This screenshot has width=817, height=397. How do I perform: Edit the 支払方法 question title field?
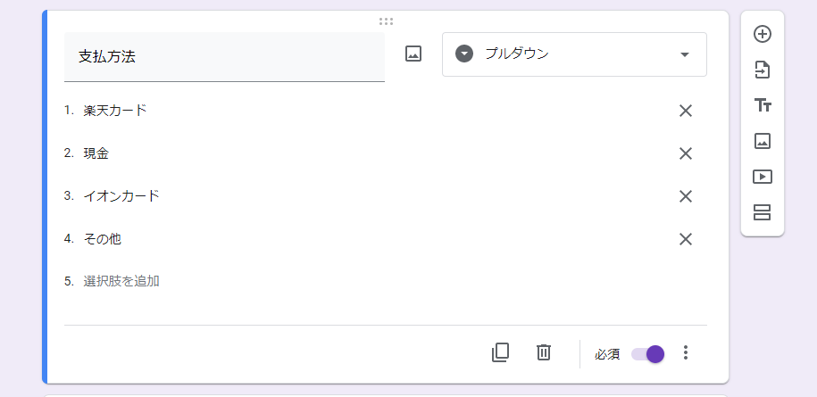(x=223, y=56)
